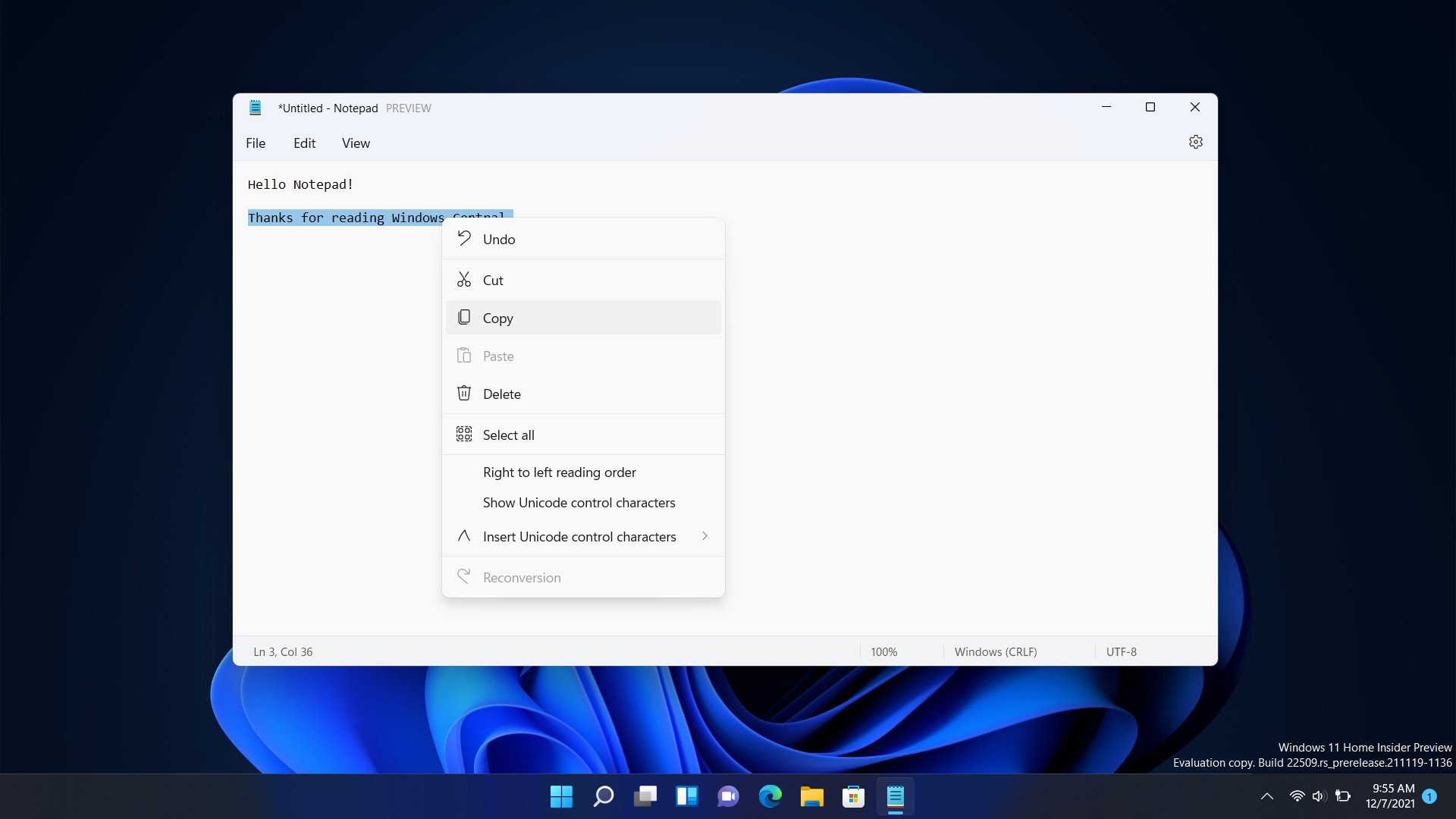Open Microsoft Edge from taskbar
The image size is (1456, 819).
[770, 796]
